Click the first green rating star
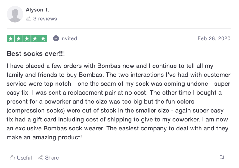The image size is (239, 168). click(11, 38)
